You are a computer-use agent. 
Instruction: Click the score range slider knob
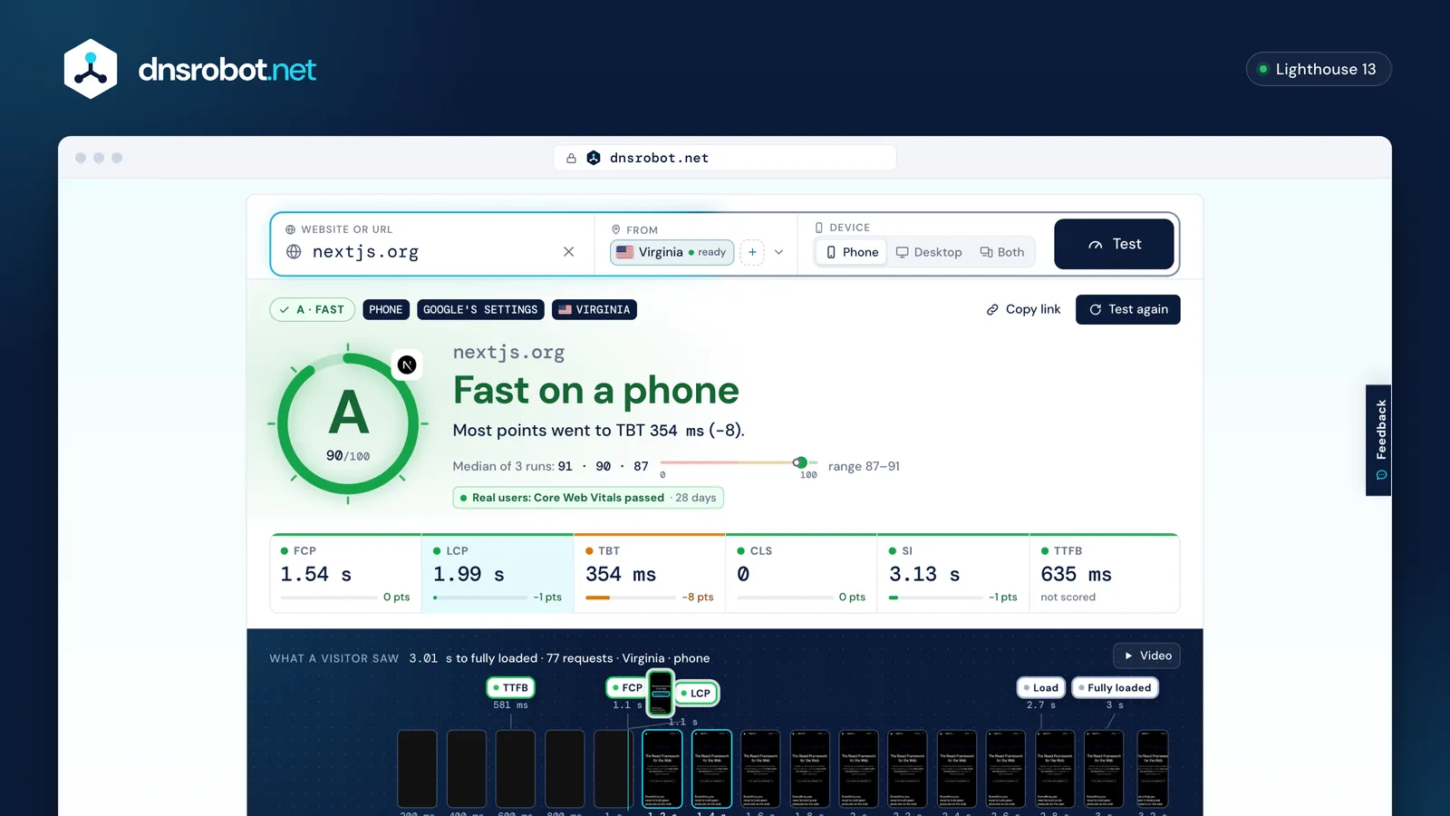point(800,462)
